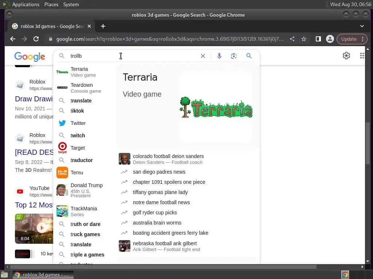The width and height of the screenshot is (373, 279).
Task: Open the Places menu
Action: tap(51, 4)
